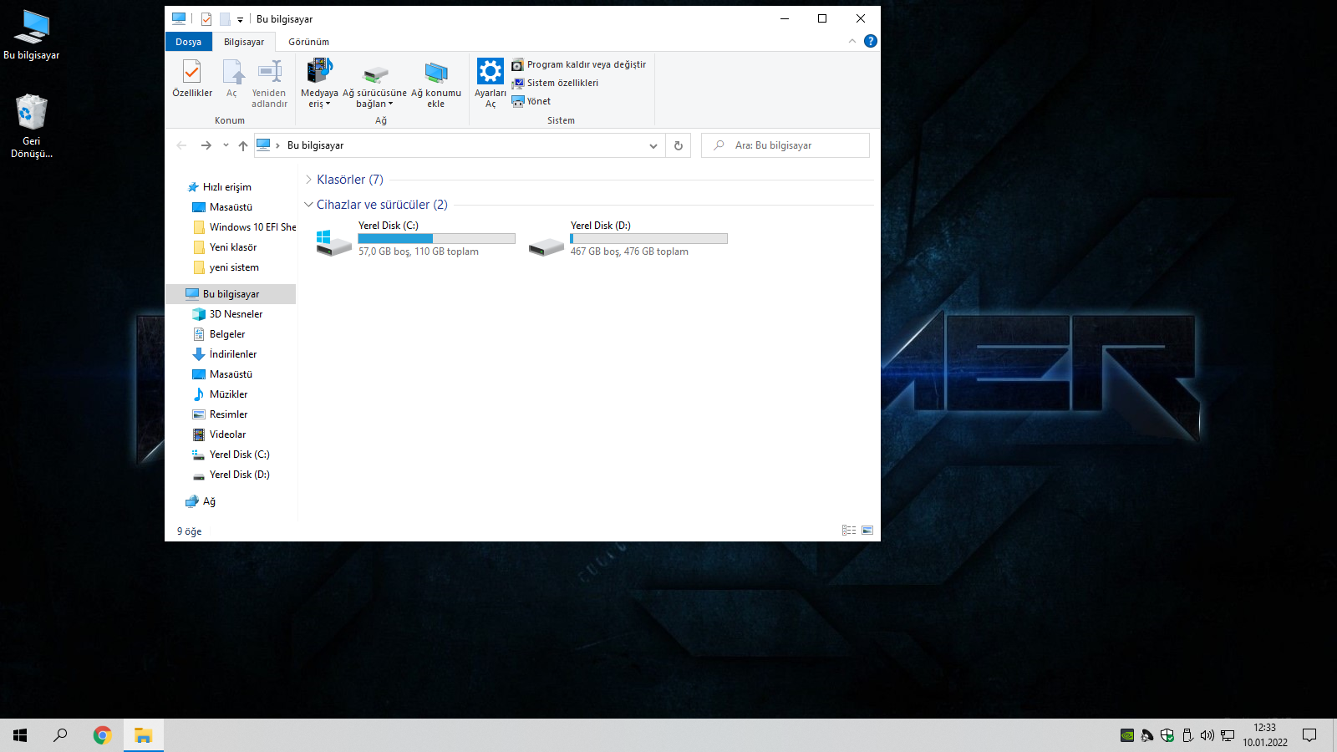Click the Özellikler (Properties) ribbon icon

click(191, 80)
